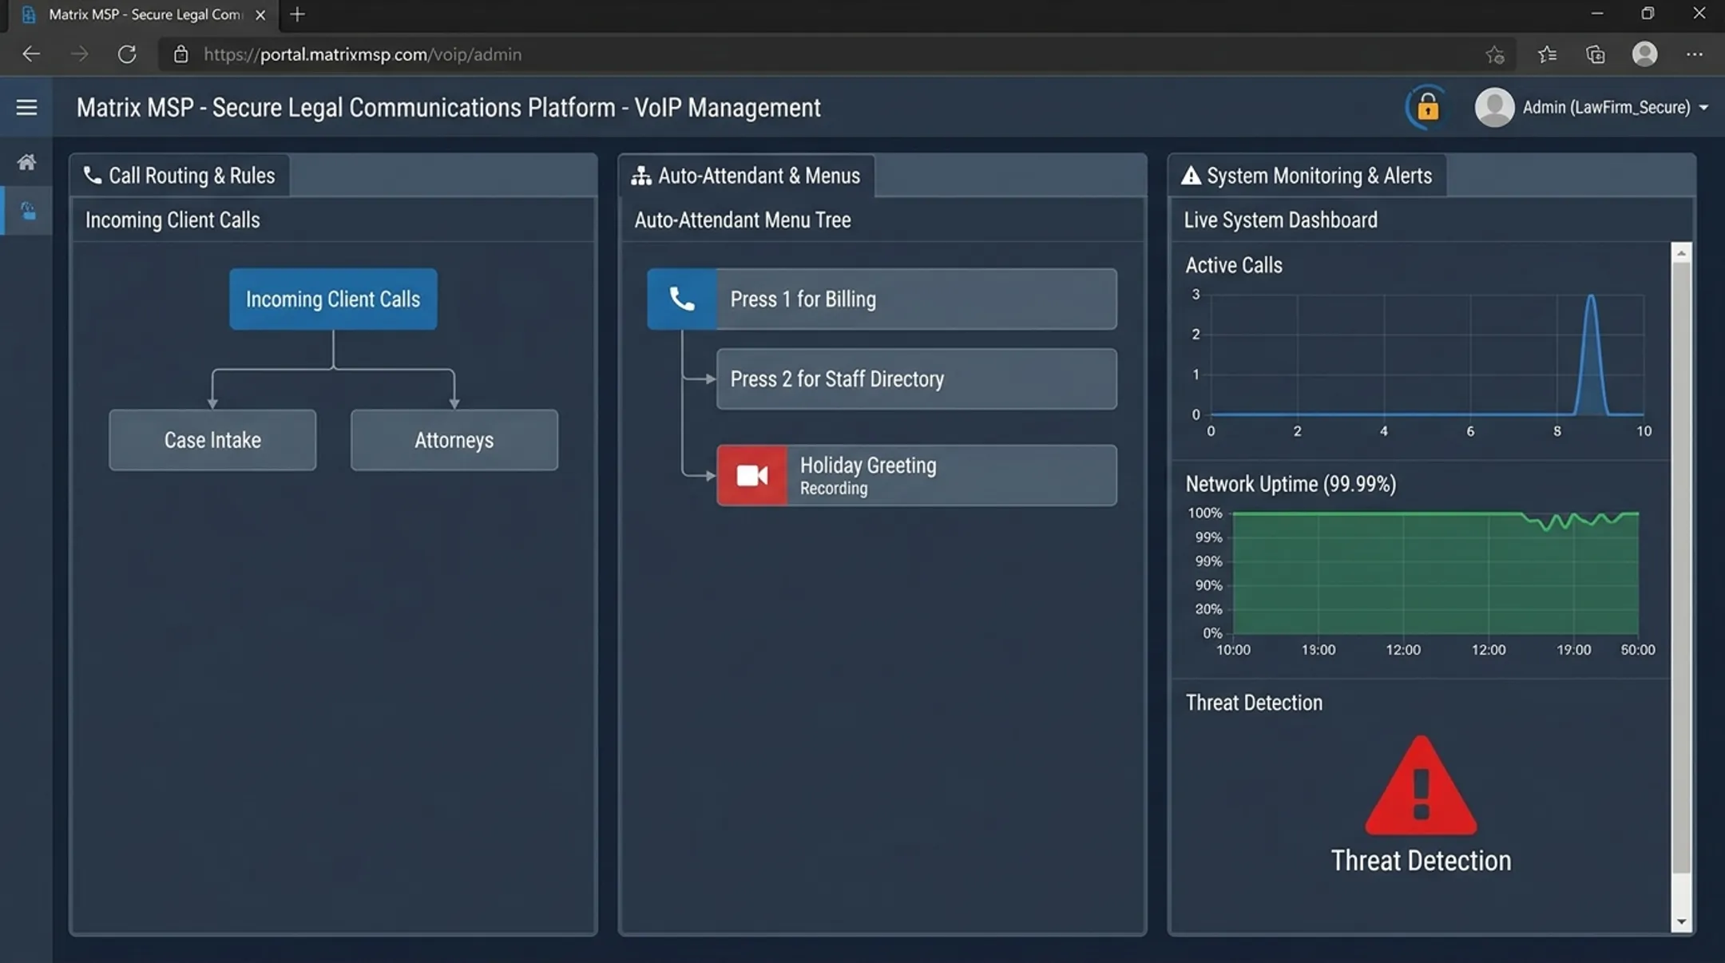Select the Incoming Client Calls node
Viewport: 1725px width, 963px height.
click(333, 299)
